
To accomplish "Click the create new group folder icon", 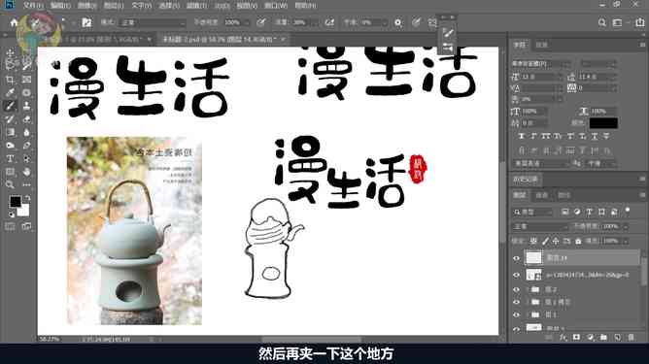I will (x=603, y=338).
